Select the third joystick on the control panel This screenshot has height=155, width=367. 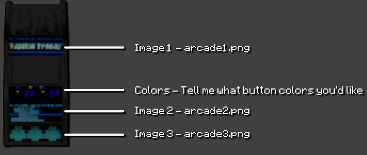point(42,90)
